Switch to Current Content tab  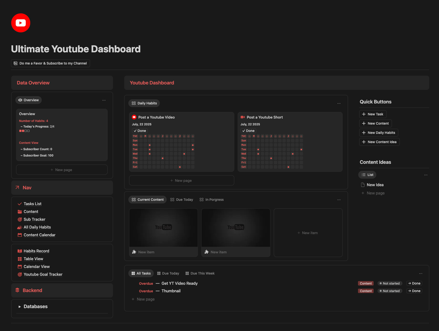[148, 200]
